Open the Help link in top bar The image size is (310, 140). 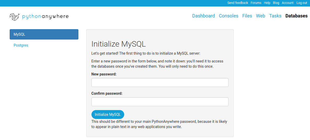(267, 3)
